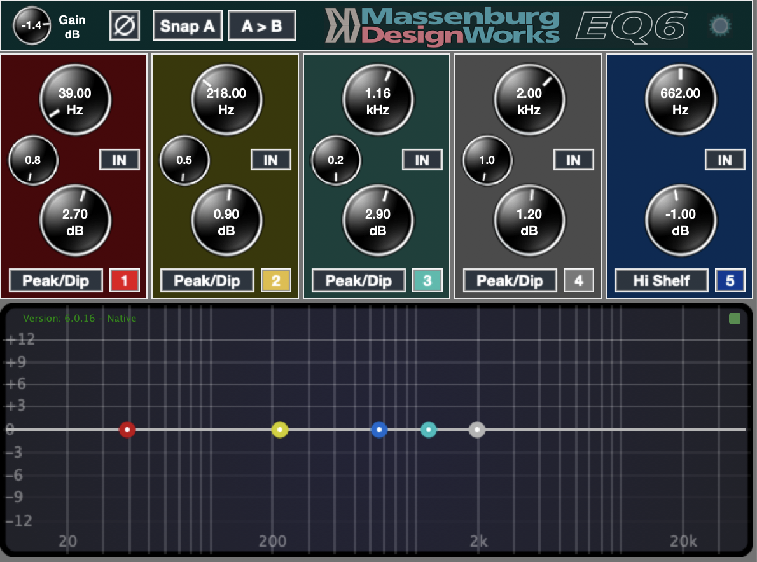This screenshot has height=562, width=757.
Task: Click the 200 frequency axis label
Action: (272, 541)
